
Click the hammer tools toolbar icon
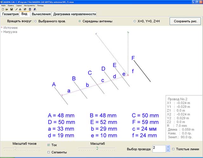tap(25, 9)
